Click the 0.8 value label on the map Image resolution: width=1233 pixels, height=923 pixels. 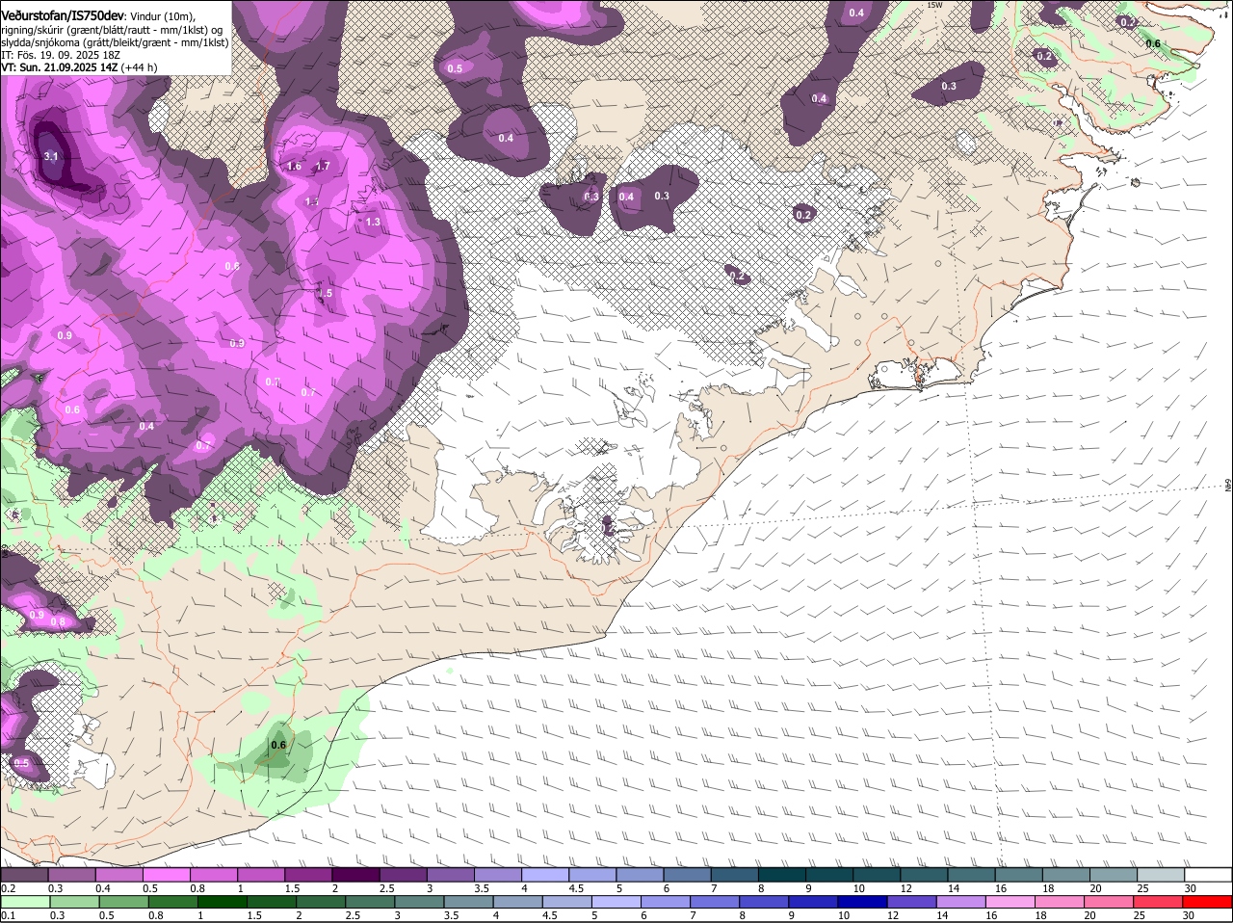click(x=58, y=621)
